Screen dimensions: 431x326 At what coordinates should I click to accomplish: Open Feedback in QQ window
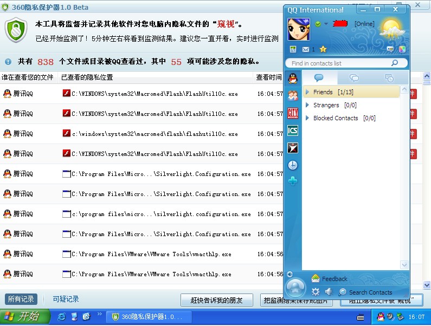pyautogui.click(x=330, y=279)
